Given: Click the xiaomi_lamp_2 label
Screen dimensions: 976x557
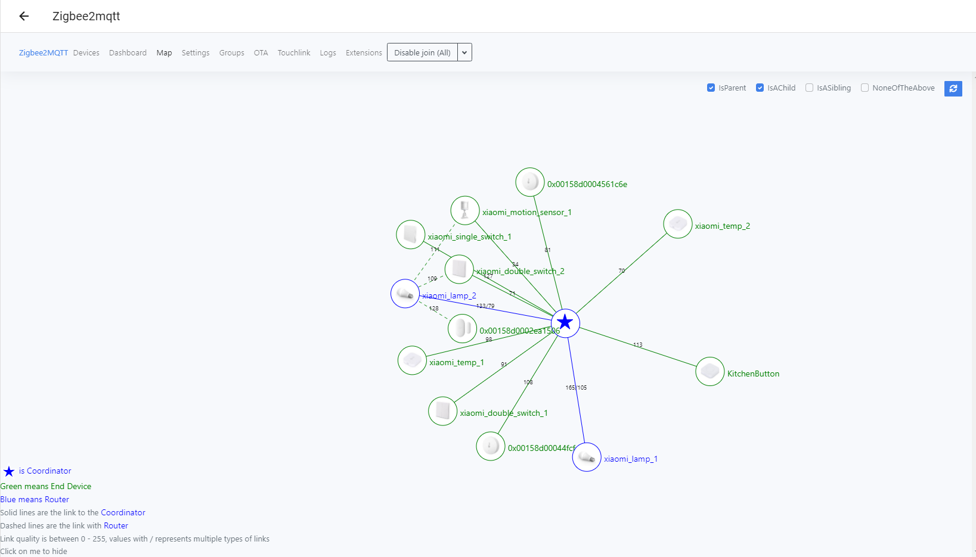Looking at the screenshot, I should coord(450,295).
